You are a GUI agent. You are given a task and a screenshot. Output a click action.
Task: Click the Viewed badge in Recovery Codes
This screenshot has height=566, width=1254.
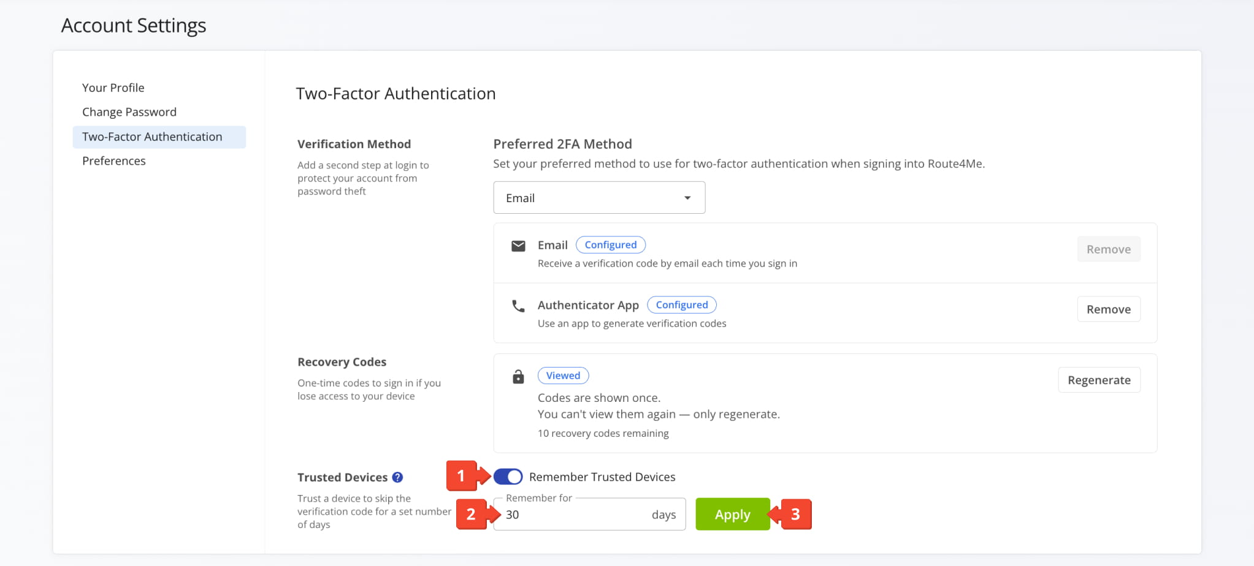point(563,375)
